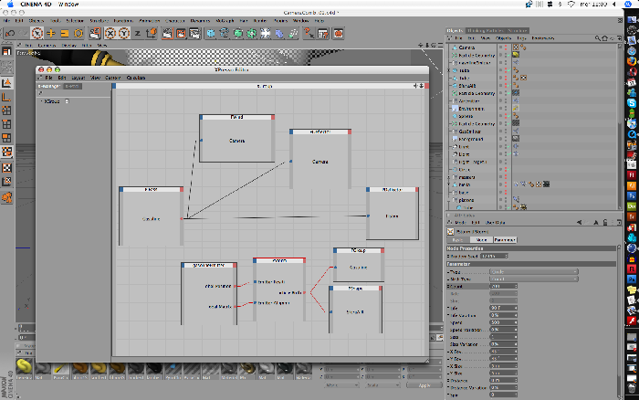Select the Rotate tool ring icon
Image resolution: width=639 pixels, height=400 pixels.
79,34
